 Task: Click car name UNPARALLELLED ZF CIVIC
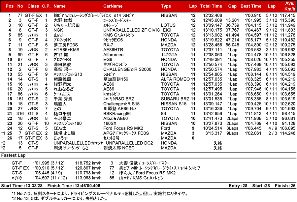132,30
